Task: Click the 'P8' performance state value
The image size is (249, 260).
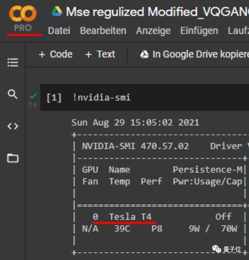Action: (157, 229)
